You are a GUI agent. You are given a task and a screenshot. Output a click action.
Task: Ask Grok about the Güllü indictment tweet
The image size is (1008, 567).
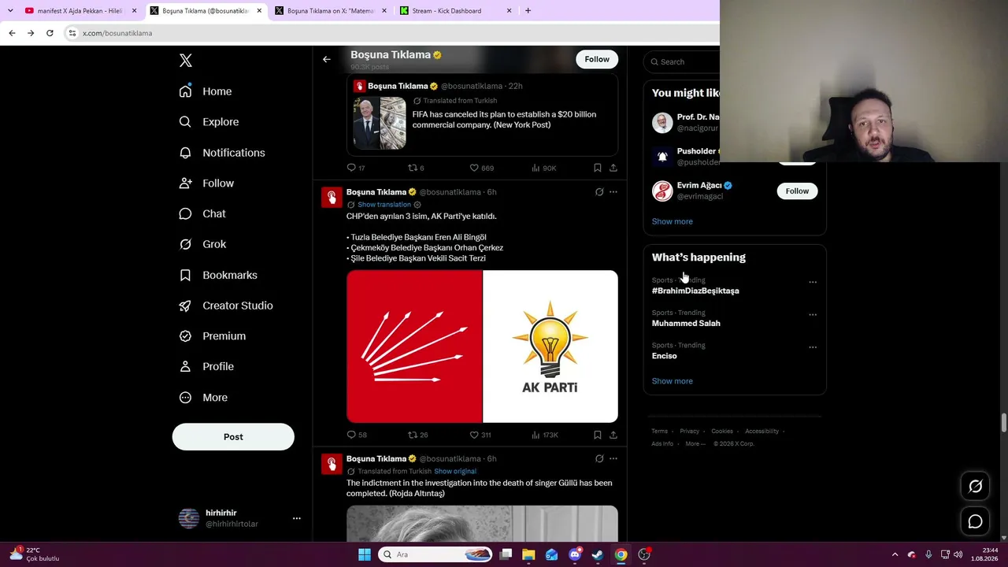click(599, 458)
